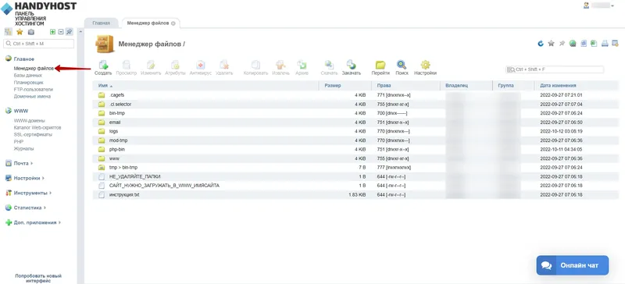
Task: Run the Антивирус tool
Action: click(x=200, y=65)
